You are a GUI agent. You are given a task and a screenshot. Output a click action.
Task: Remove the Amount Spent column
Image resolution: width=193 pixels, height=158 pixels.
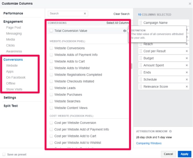click(x=187, y=65)
